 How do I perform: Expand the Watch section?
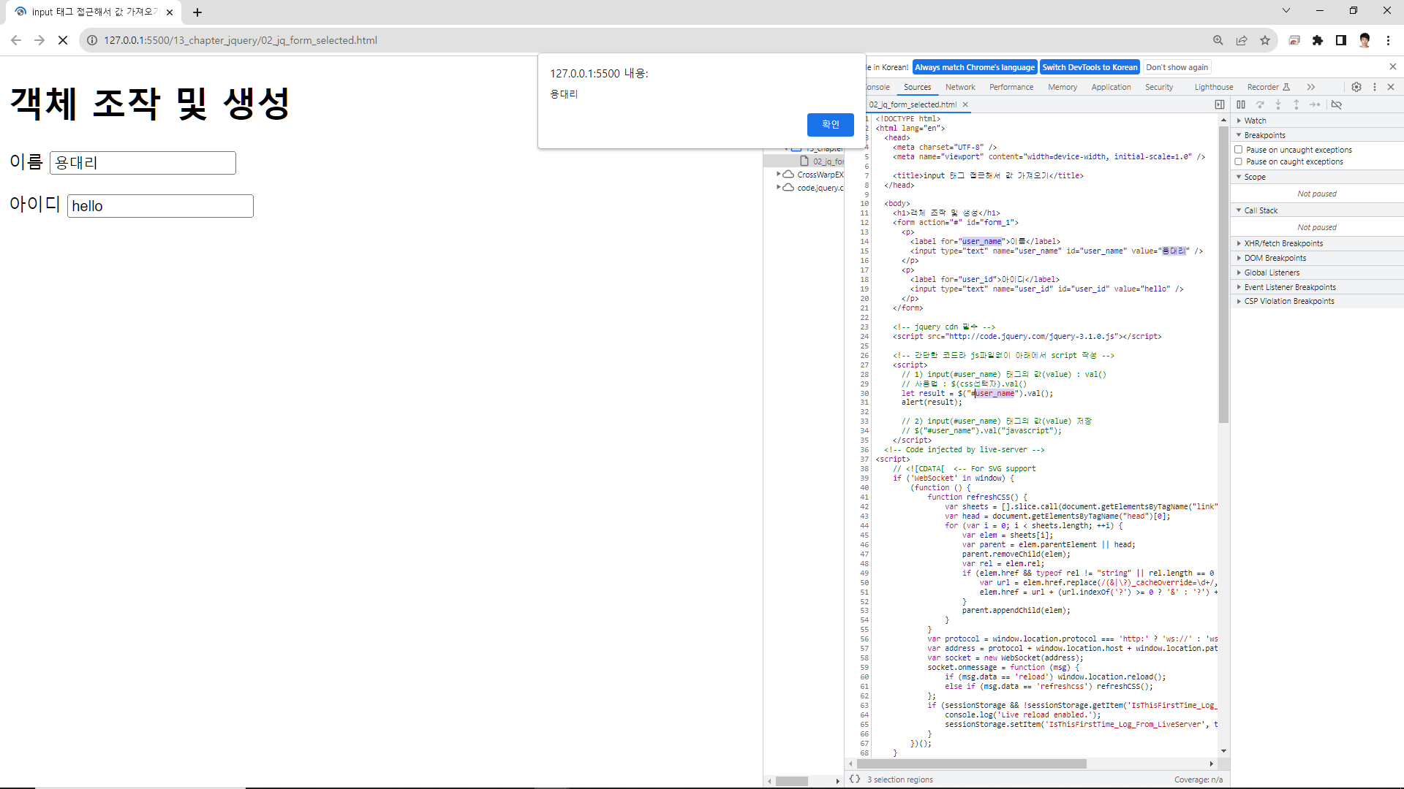(x=1255, y=121)
